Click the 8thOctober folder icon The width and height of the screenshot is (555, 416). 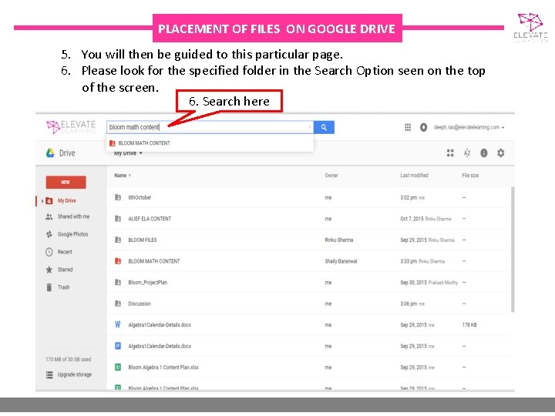118,197
